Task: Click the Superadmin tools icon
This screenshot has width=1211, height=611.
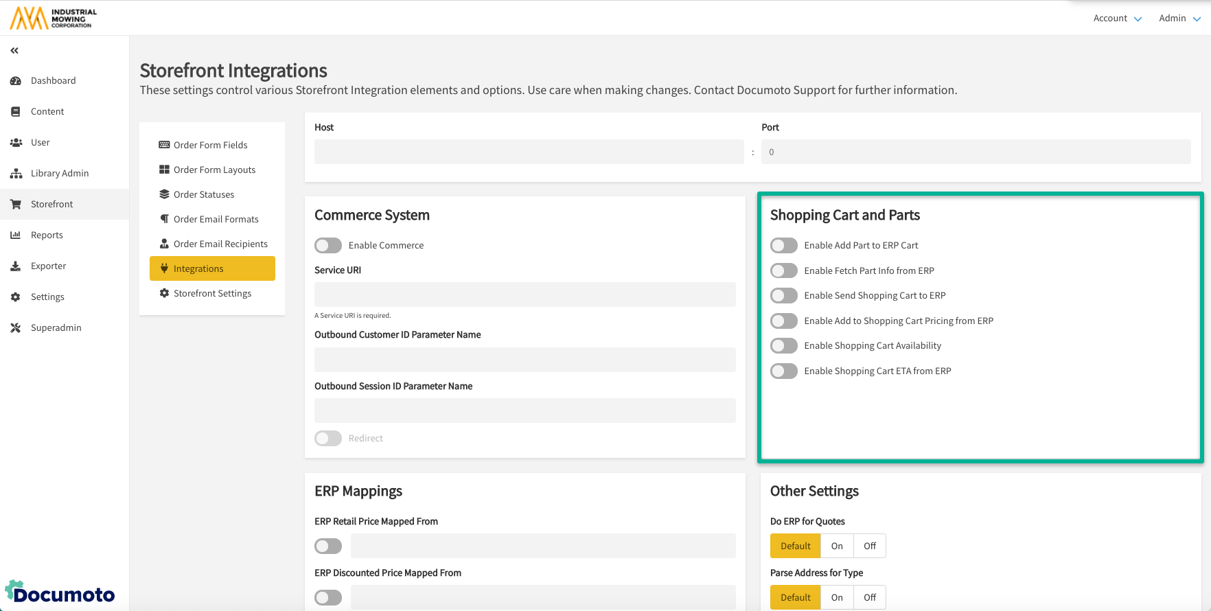Action: pos(16,328)
